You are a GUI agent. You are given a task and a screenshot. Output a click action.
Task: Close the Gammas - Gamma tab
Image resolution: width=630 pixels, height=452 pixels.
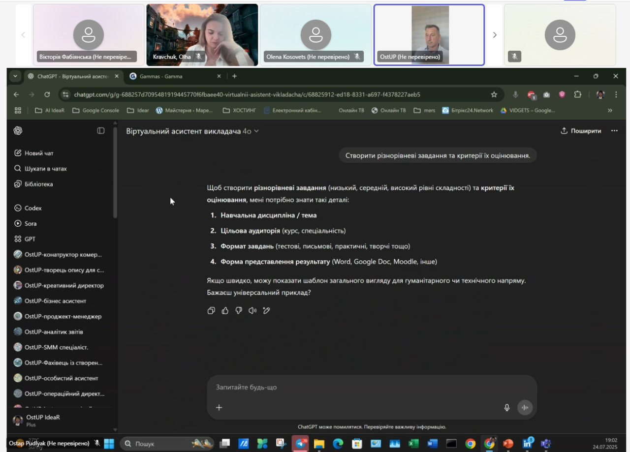point(219,76)
